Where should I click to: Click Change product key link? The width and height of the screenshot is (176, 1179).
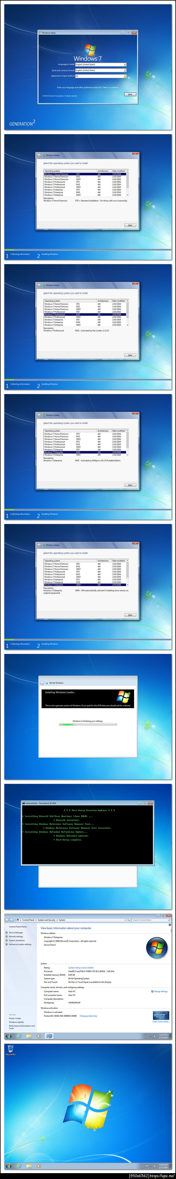(88, 1016)
